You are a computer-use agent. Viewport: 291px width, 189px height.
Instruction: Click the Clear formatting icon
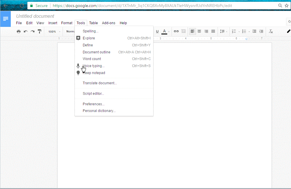coord(271,32)
